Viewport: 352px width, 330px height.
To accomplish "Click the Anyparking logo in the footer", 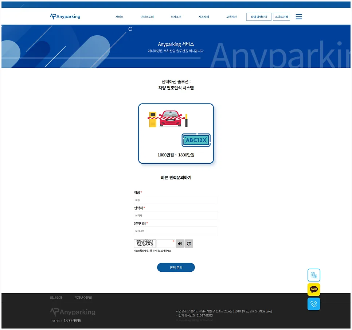I will [x=73, y=312].
